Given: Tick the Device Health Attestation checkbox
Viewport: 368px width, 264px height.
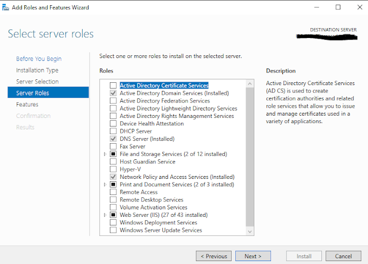Looking at the screenshot, I should coord(113,124).
